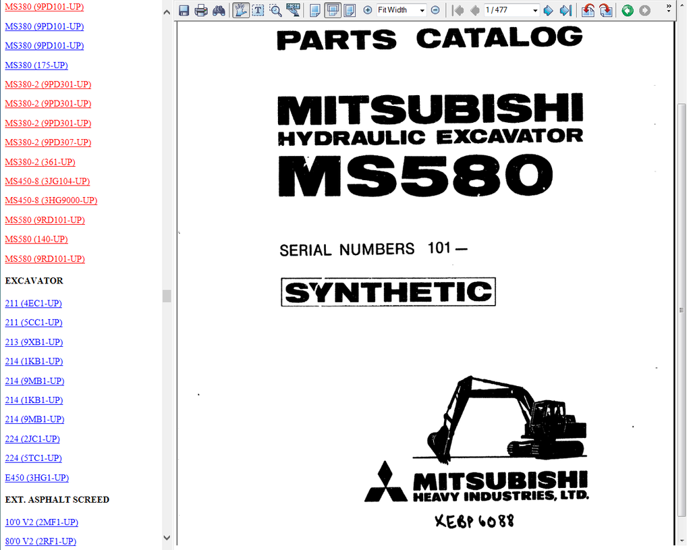The height and width of the screenshot is (550, 691).
Task: Choose the marquee zoom magnifier tool
Action: pyautogui.click(x=275, y=10)
